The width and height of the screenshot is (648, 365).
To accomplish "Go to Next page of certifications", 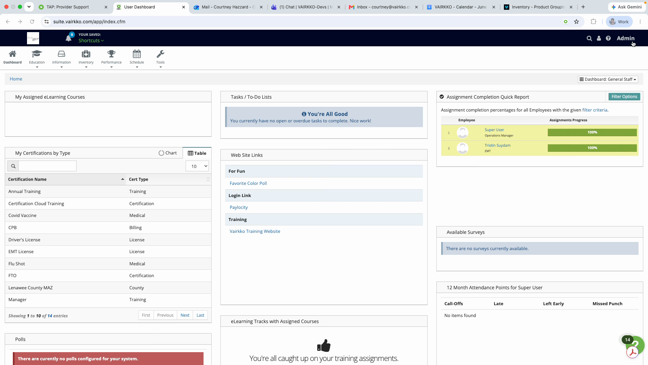I will 185,315.
